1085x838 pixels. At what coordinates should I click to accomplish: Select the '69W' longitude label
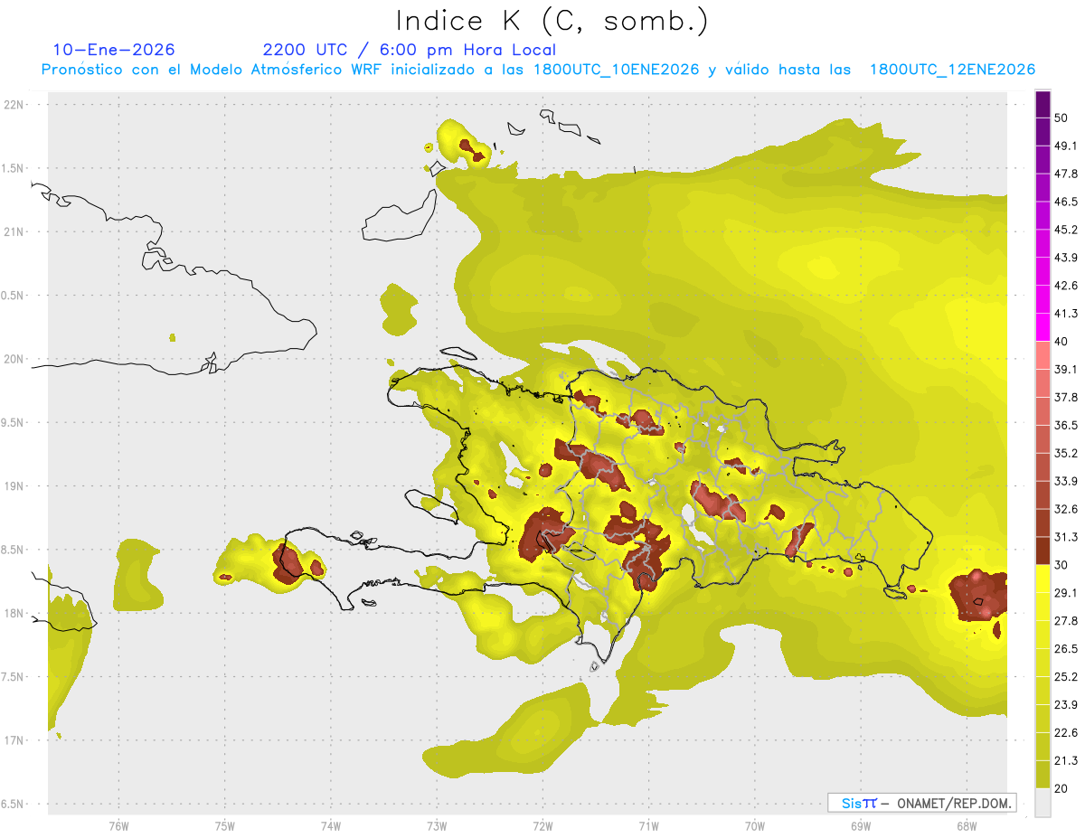click(x=860, y=826)
